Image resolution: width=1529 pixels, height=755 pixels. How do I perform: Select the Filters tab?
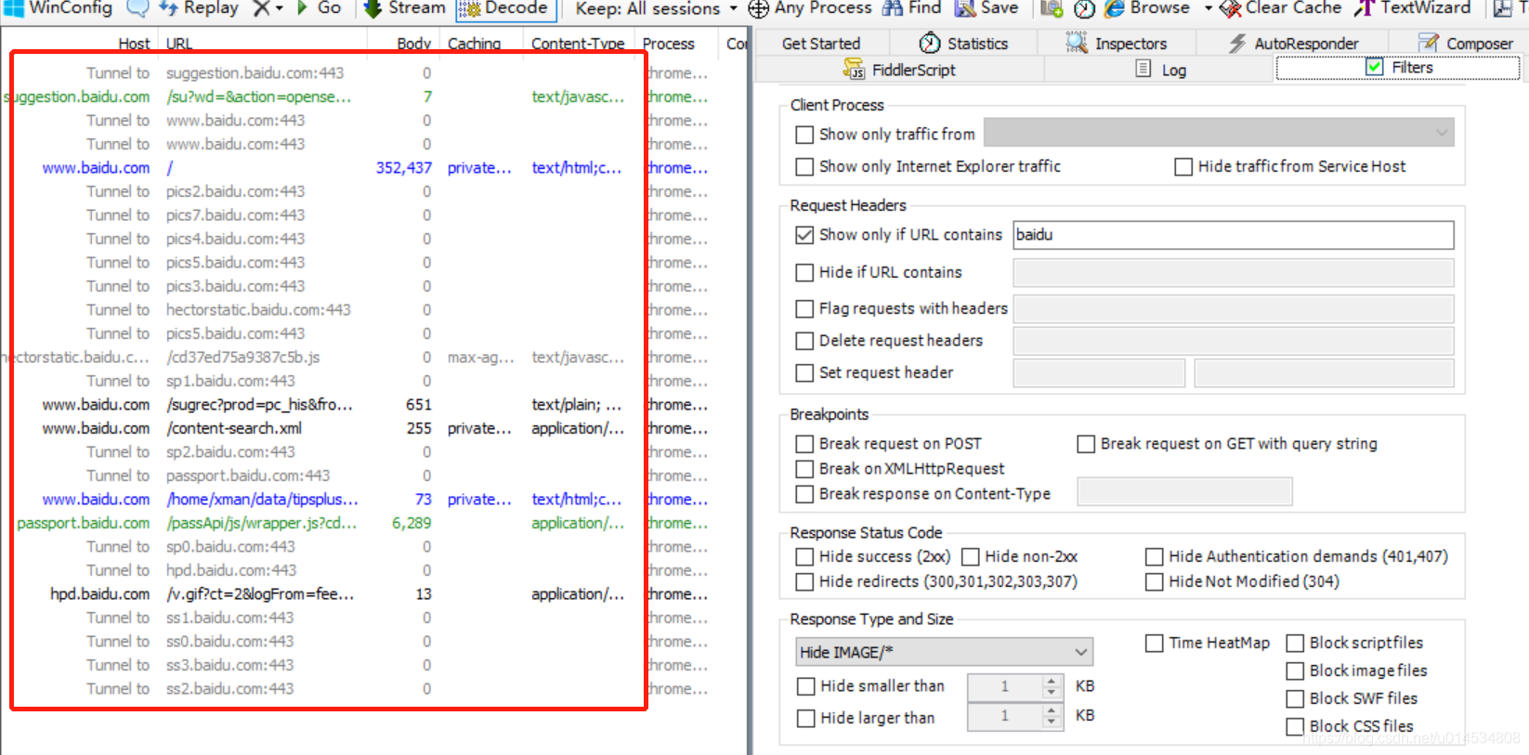[1399, 68]
